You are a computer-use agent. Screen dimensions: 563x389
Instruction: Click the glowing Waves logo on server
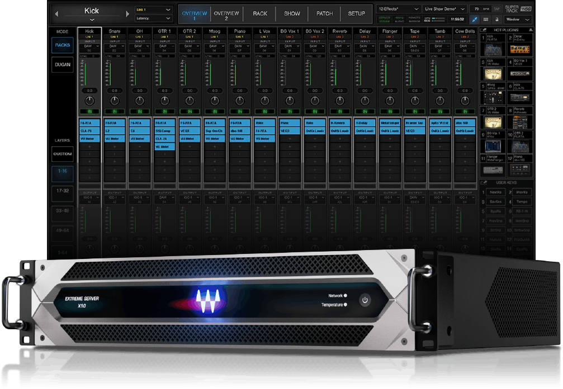tap(207, 300)
